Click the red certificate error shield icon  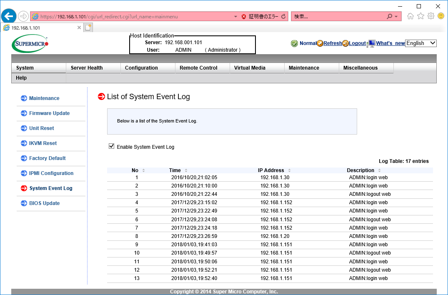[244, 17]
